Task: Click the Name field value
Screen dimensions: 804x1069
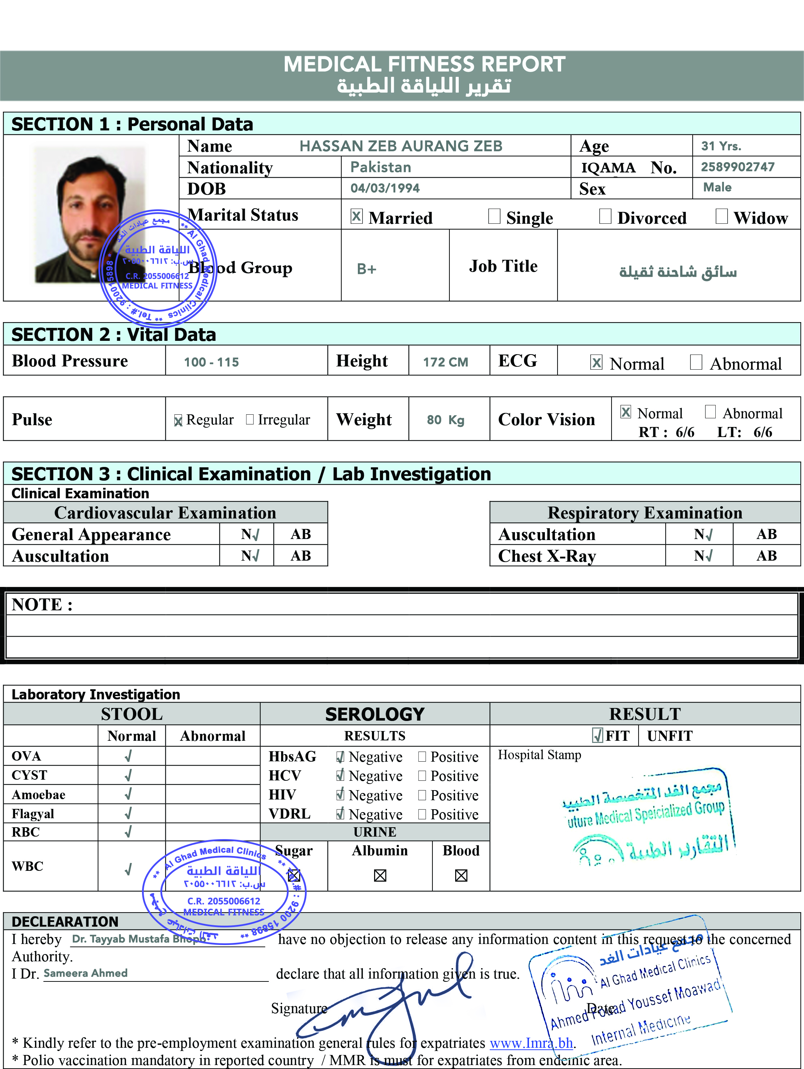Action: 400,146
